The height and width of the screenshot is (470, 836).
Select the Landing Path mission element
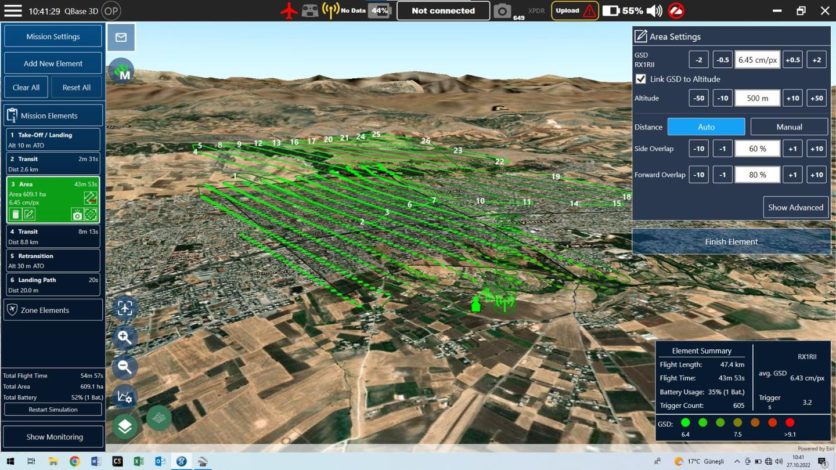coord(53,285)
